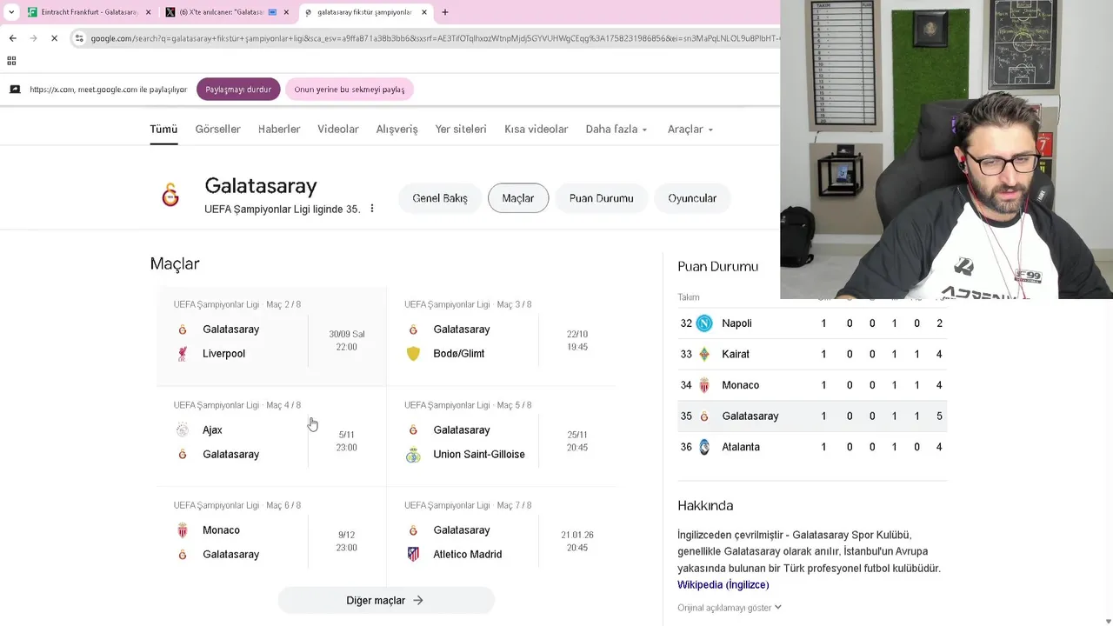Open the Galatasaray vs Bodø/Glimt match

[x=502, y=336]
